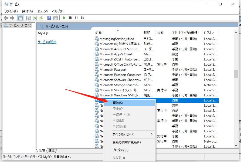The width and height of the screenshot is (241, 162).
Task: Sort by the 名前 column header
Action: click(118, 33)
